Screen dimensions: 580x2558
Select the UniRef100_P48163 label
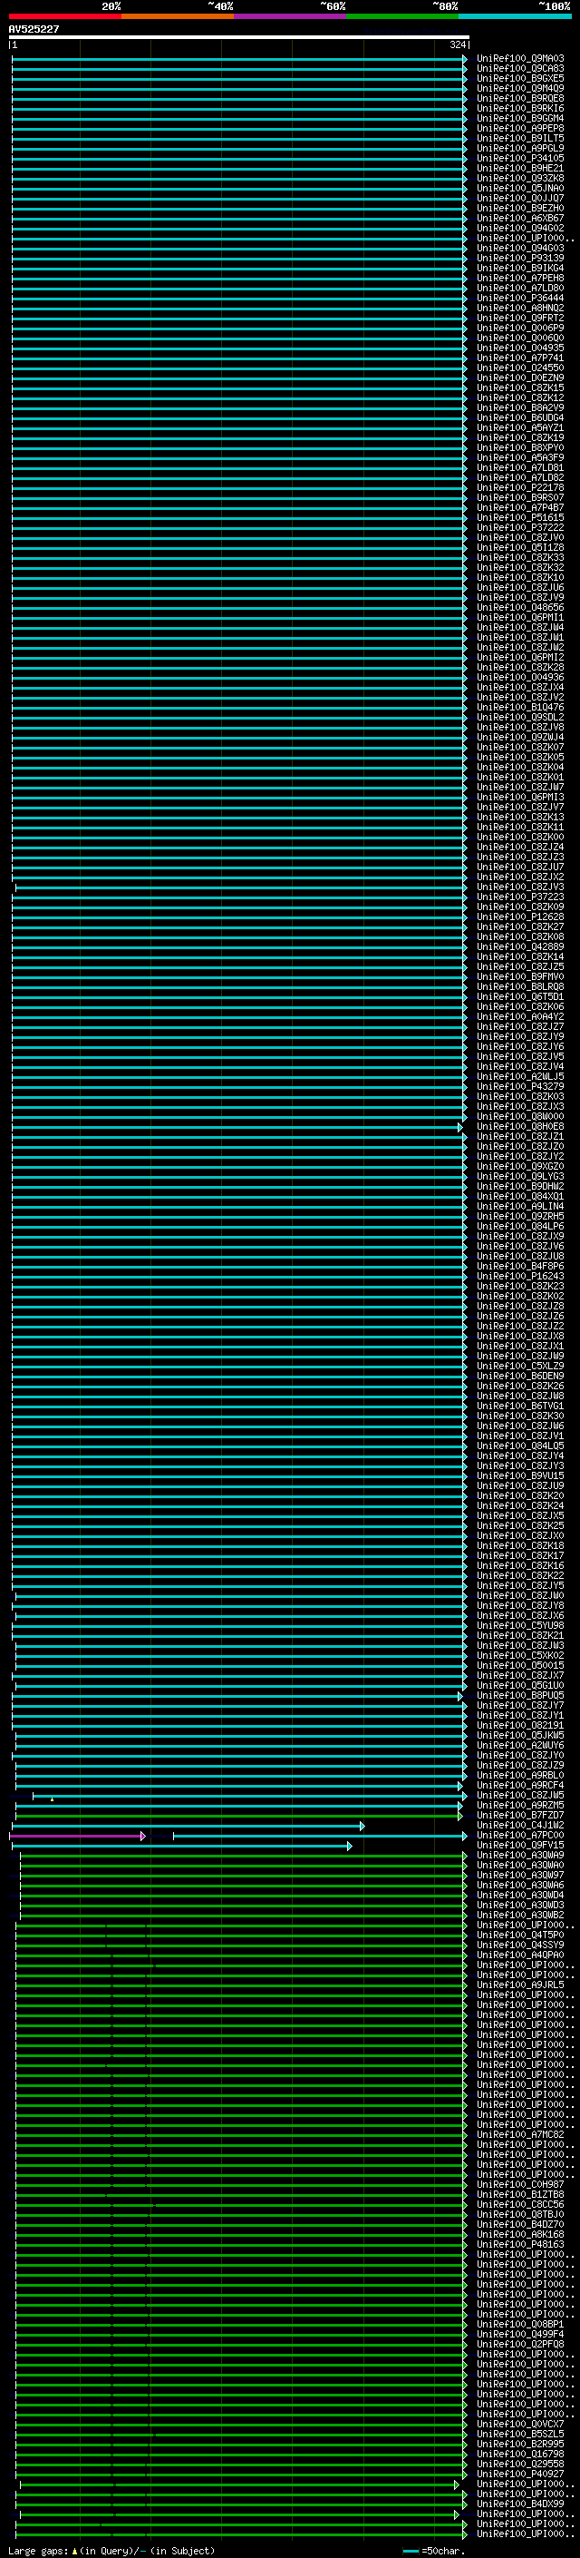coord(520,2244)
